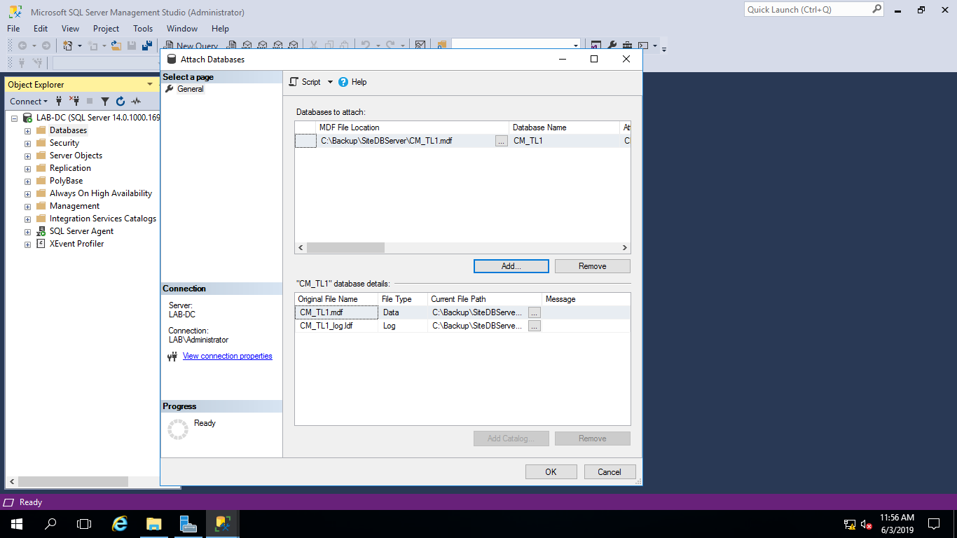
Task: Click the Filter funnel icon in Object Explorer
Action: pyautogui.click(x=105, y=102)
